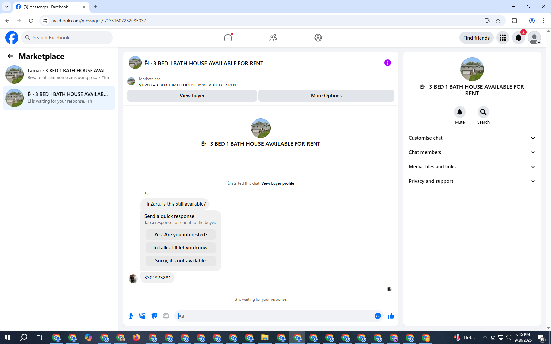Mute this conversation
Image resolution: width=551 pixels, height=344 pixels.
pyautogui.click(x=460, y=112)
